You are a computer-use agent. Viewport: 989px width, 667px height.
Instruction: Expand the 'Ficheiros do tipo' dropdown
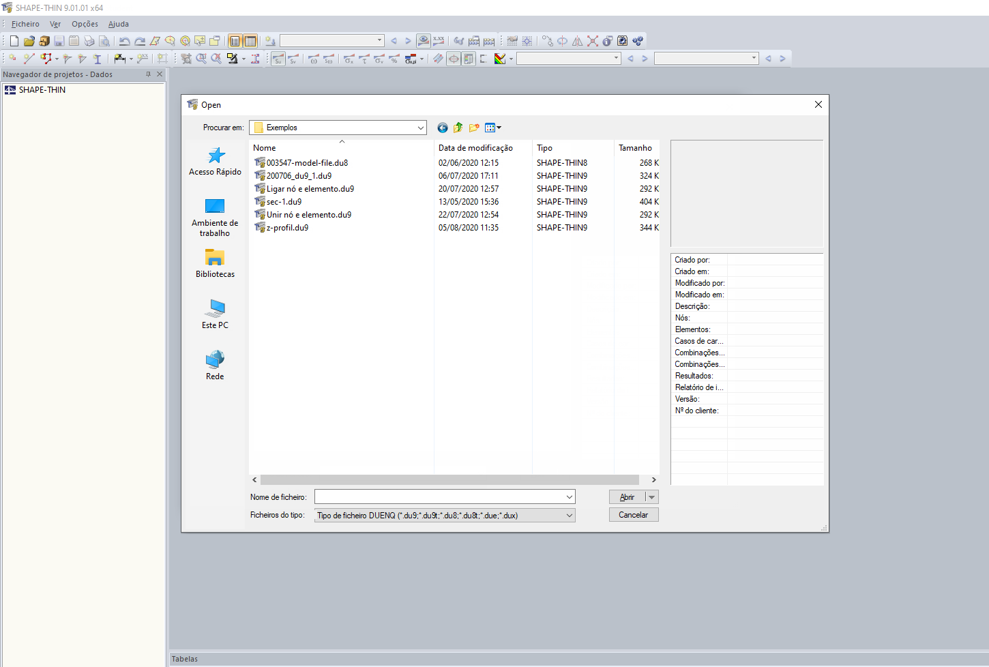[x=570, y=516]
